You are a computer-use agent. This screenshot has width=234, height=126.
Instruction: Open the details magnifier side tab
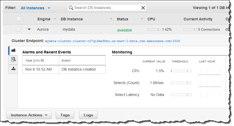tap(13, 59)
